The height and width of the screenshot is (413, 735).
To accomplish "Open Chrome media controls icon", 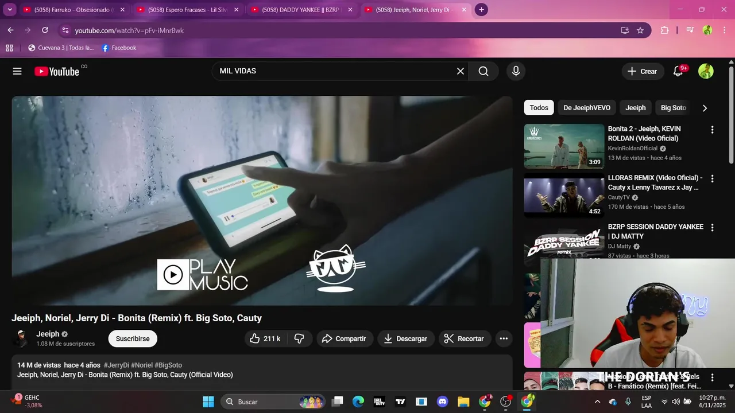I will point(690,30).
